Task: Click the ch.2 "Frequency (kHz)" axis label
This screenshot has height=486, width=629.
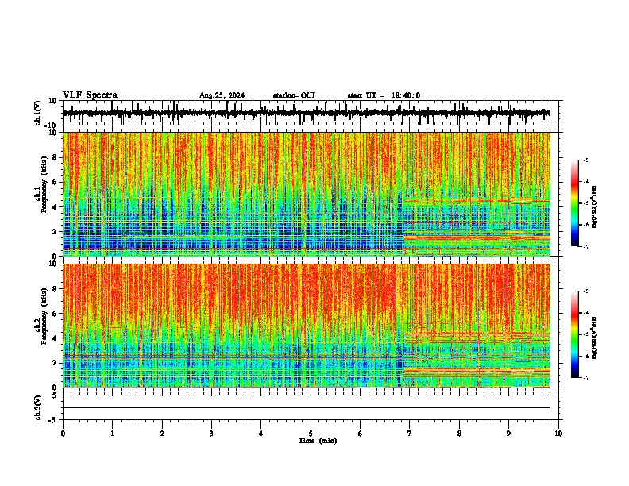Action: tap(44, 316)
